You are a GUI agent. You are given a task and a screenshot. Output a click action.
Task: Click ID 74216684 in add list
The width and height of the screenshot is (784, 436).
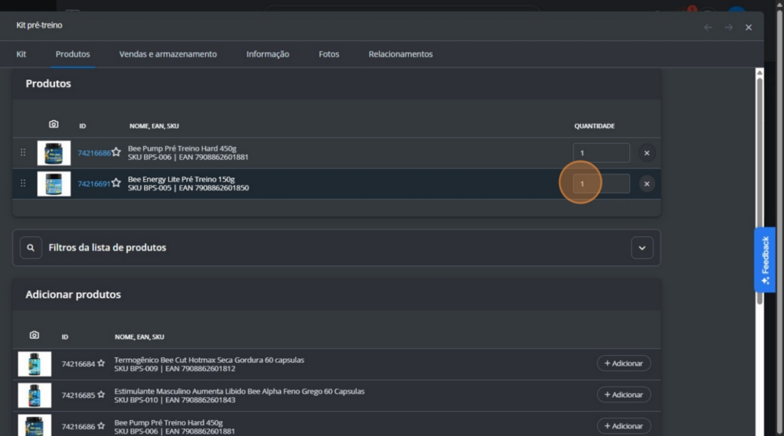click(x=78, y=364)
